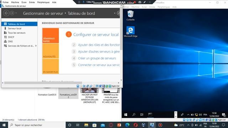Open Mail app on host taskbar
Image resolution: width=228 pixels, height=128 pixels.
click(x=103, y=125)
